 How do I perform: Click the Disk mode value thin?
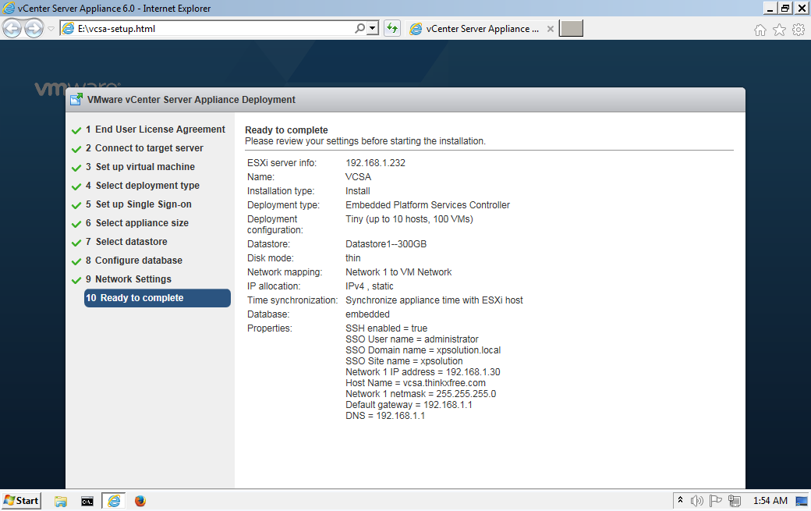coord(353,258)
